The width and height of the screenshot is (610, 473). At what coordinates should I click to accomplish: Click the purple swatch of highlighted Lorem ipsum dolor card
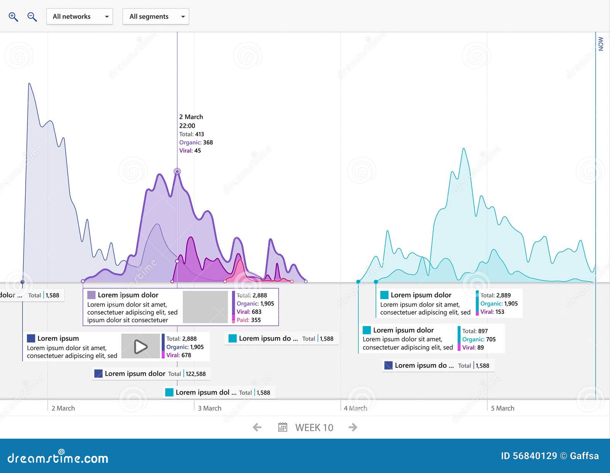tap(91, 295)
